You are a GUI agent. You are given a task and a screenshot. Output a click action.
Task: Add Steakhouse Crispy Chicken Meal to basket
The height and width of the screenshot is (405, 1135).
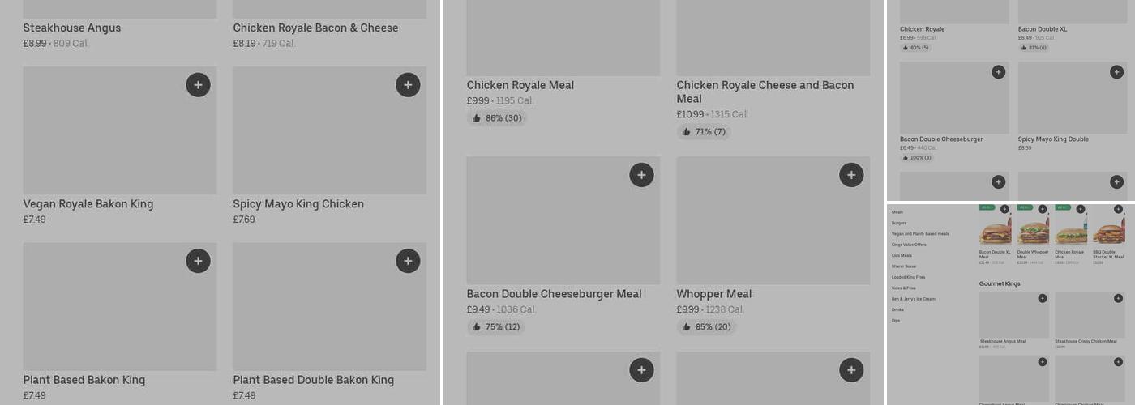point(1118,299)
